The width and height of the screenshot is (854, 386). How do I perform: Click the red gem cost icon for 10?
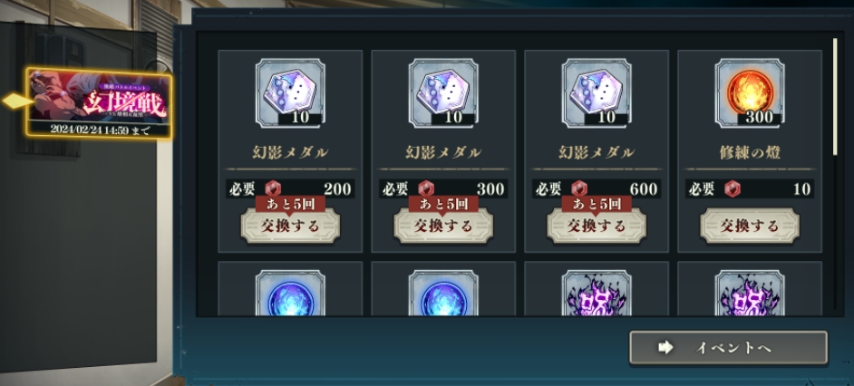click(733, 188)
